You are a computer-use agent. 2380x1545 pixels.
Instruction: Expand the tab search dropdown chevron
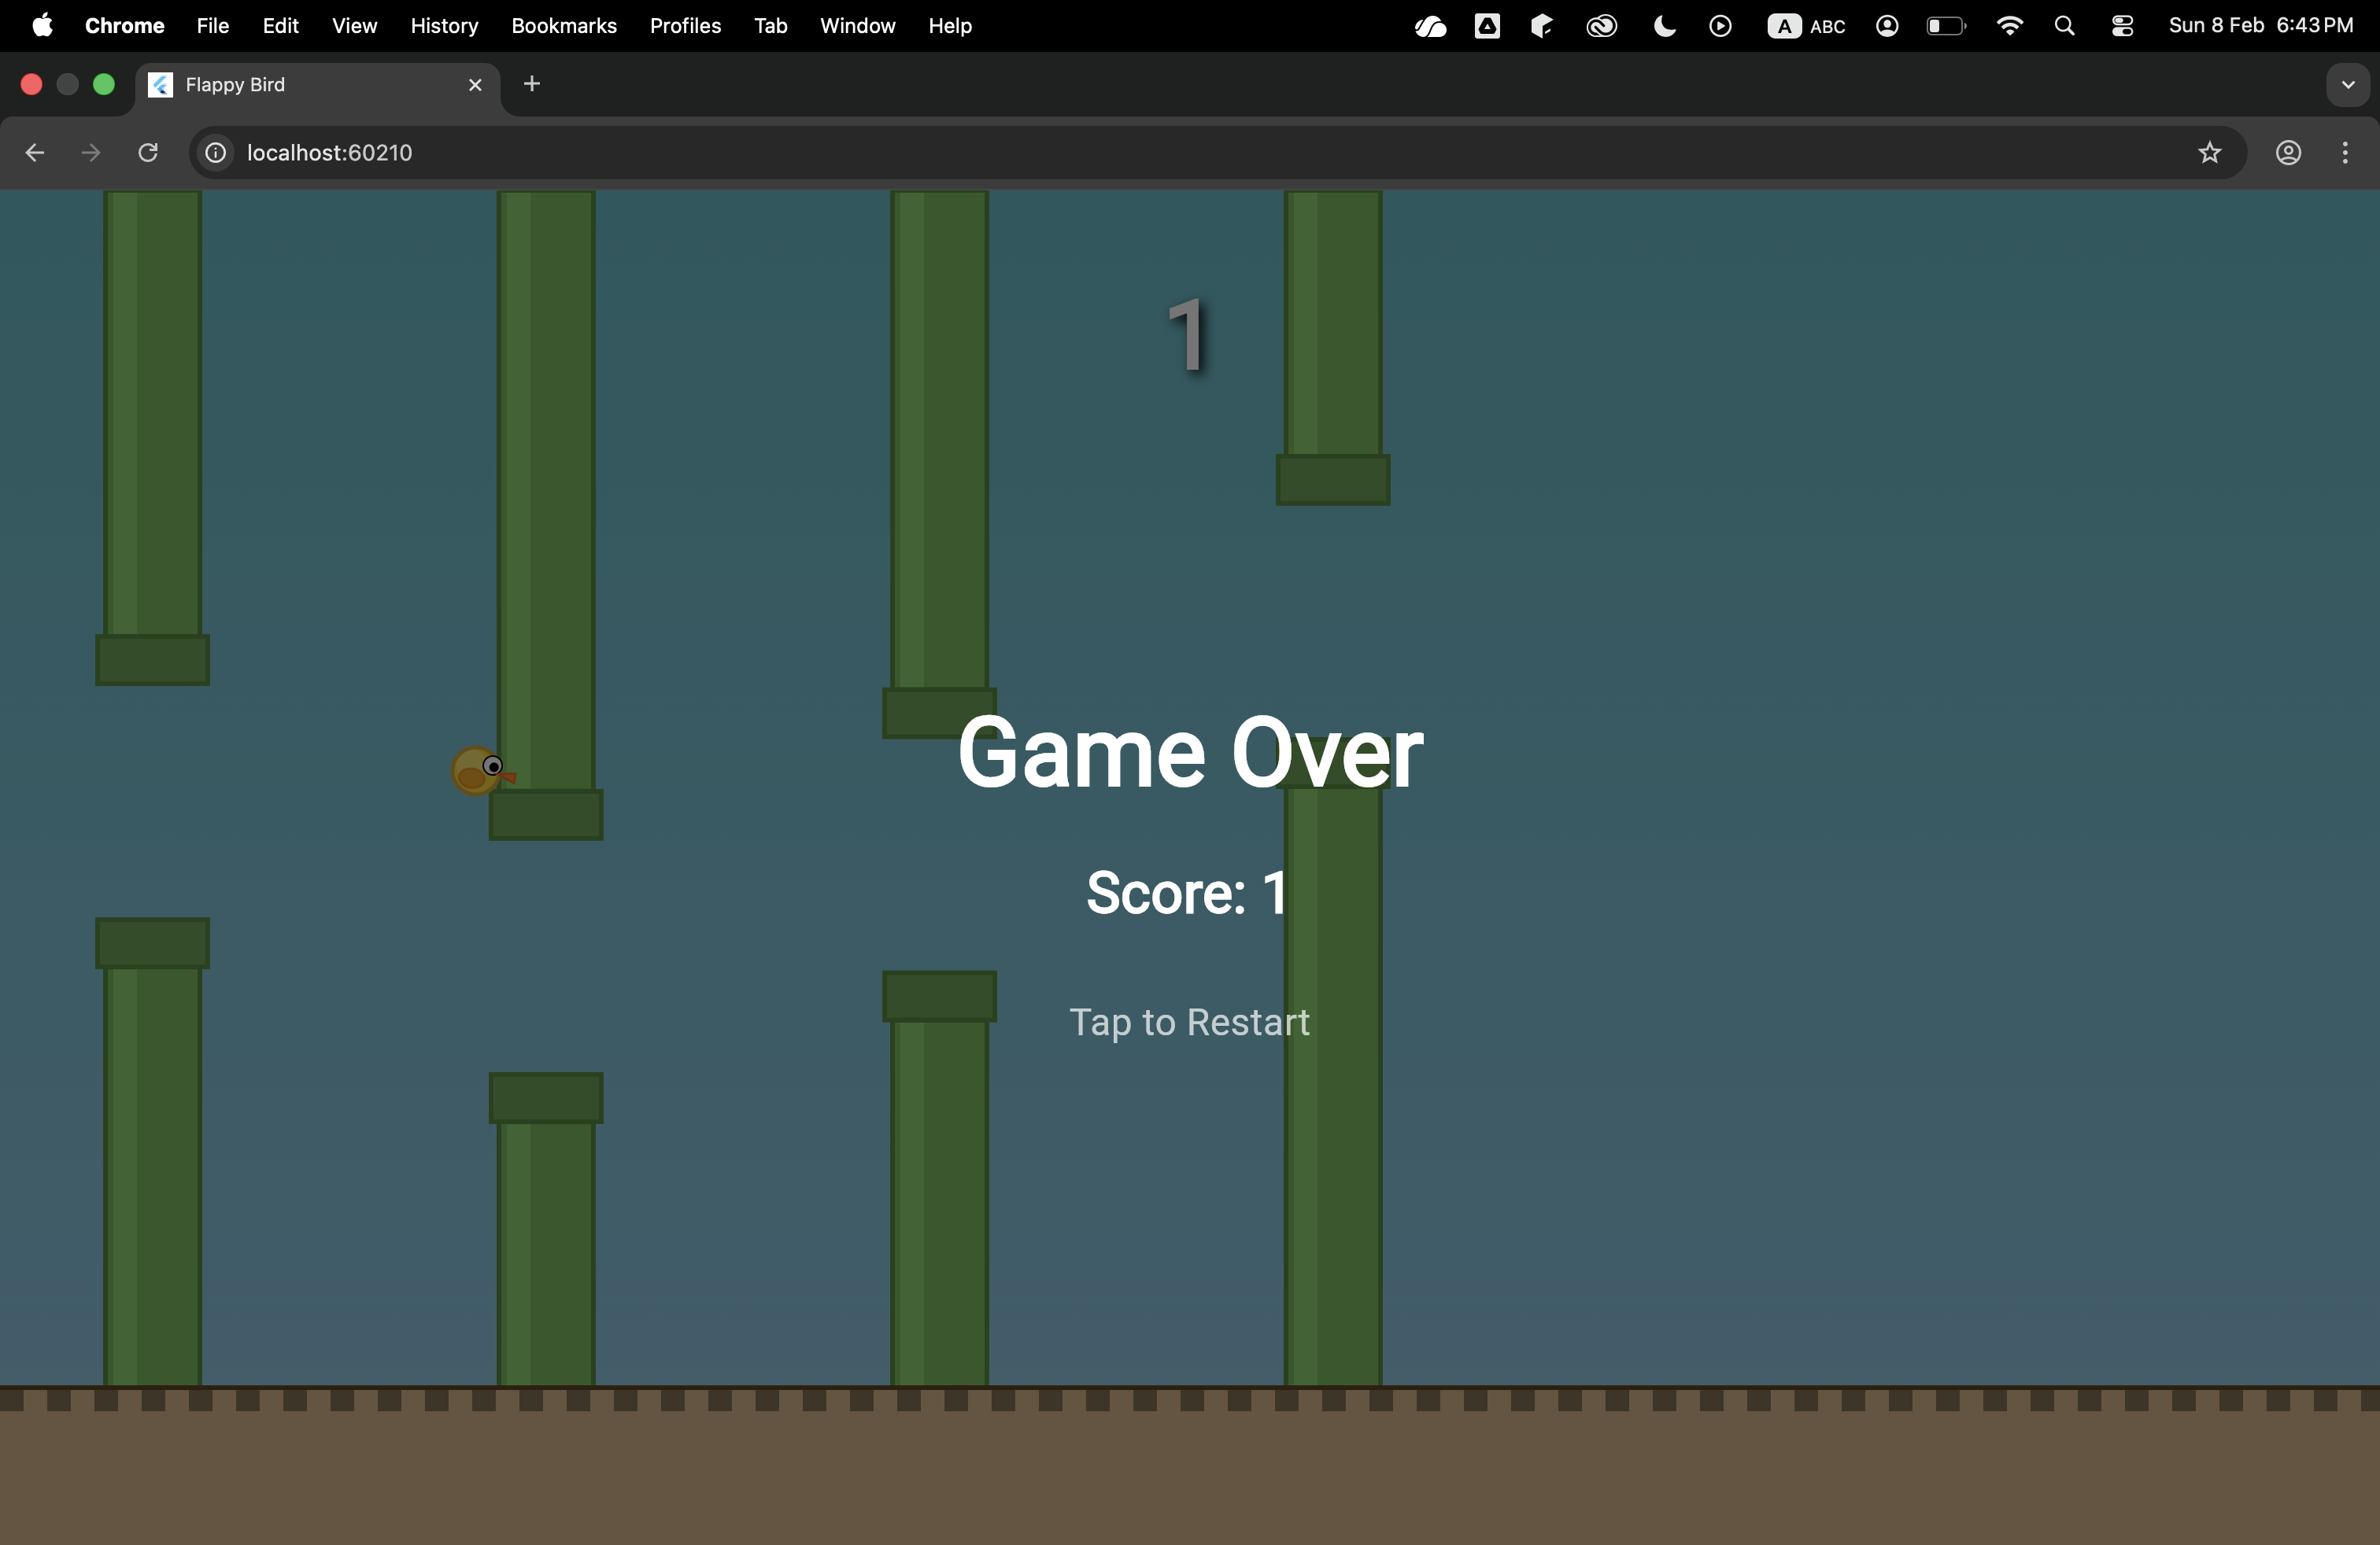pos(2348,85)
